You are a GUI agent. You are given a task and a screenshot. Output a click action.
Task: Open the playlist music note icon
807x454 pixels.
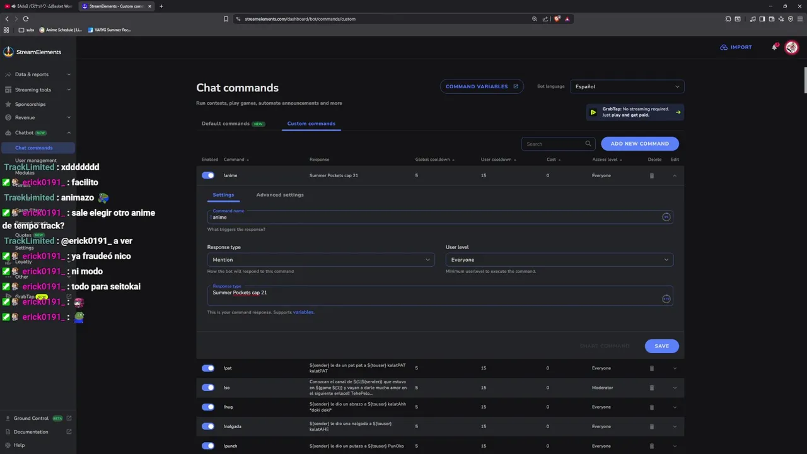(753, 19)
